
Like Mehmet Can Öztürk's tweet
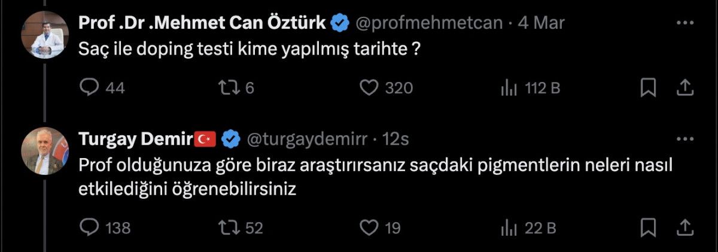click(x=369, y=88)
